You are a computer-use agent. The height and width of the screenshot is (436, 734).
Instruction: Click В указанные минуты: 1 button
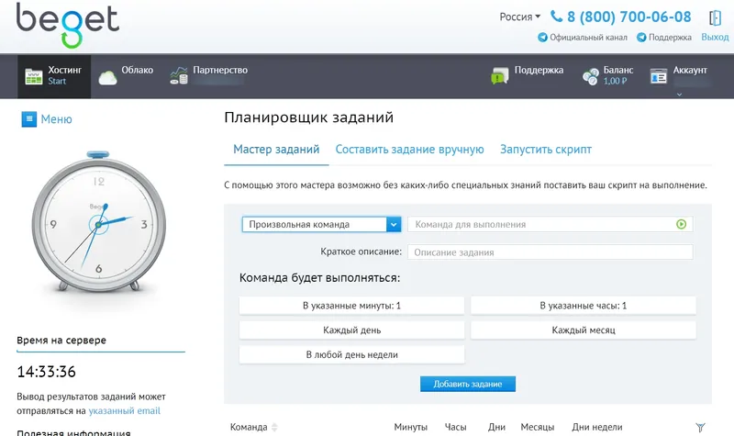click(x=351, y=306)
